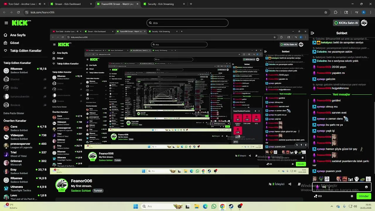The image size is (375, 211).
Task: Click the taskbar Ara search box
Action: (x=162, y=206)
